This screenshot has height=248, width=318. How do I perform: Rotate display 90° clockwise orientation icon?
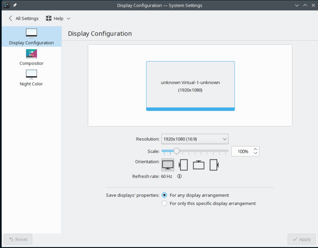click(x=214, y=165)
